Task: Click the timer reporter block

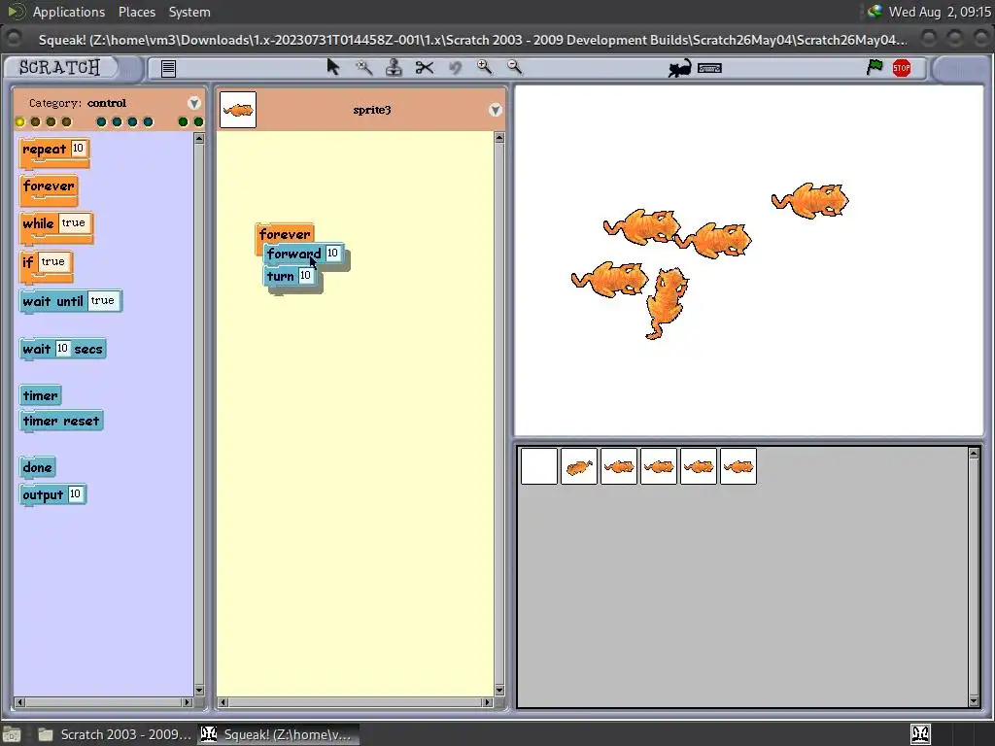Action: pyautogui.click(x=41, y=396)
